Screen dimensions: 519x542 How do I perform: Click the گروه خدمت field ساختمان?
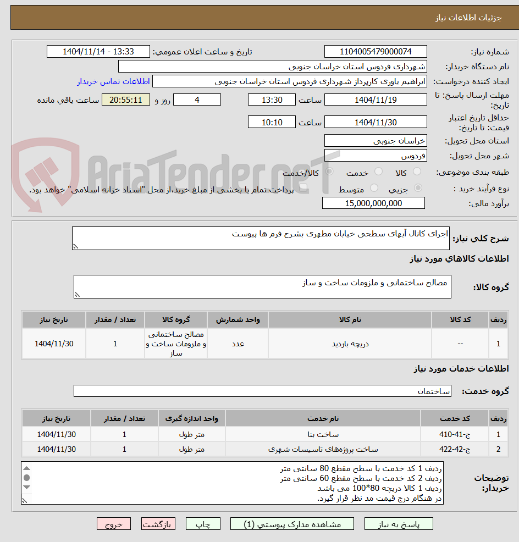click(x=262, y=391)
